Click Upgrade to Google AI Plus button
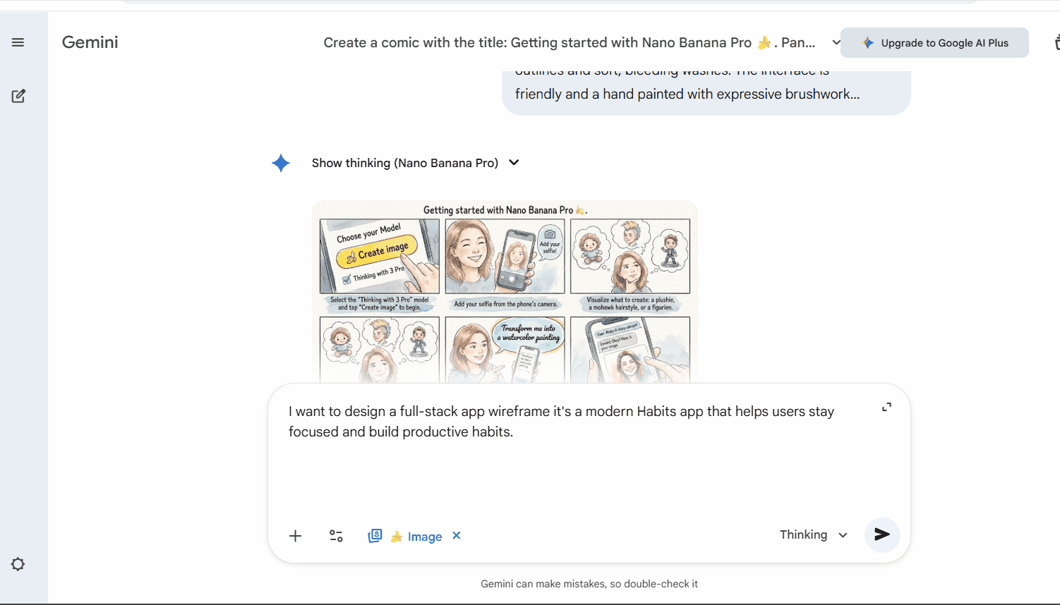This screenshot has height=605, width=1060. click(x=934, y=43)
